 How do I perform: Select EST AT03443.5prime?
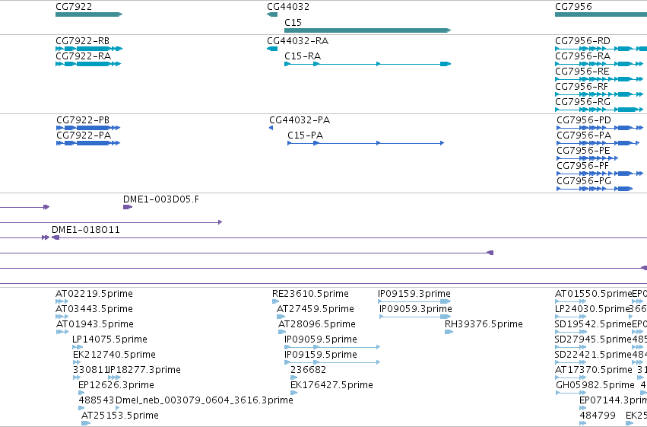tap(94, 309)
